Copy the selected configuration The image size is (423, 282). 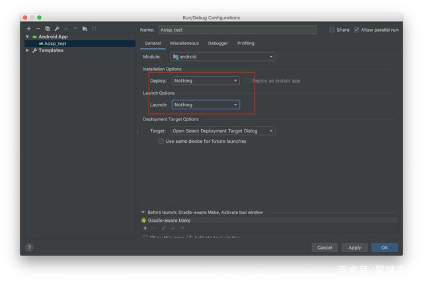[48, 28]
